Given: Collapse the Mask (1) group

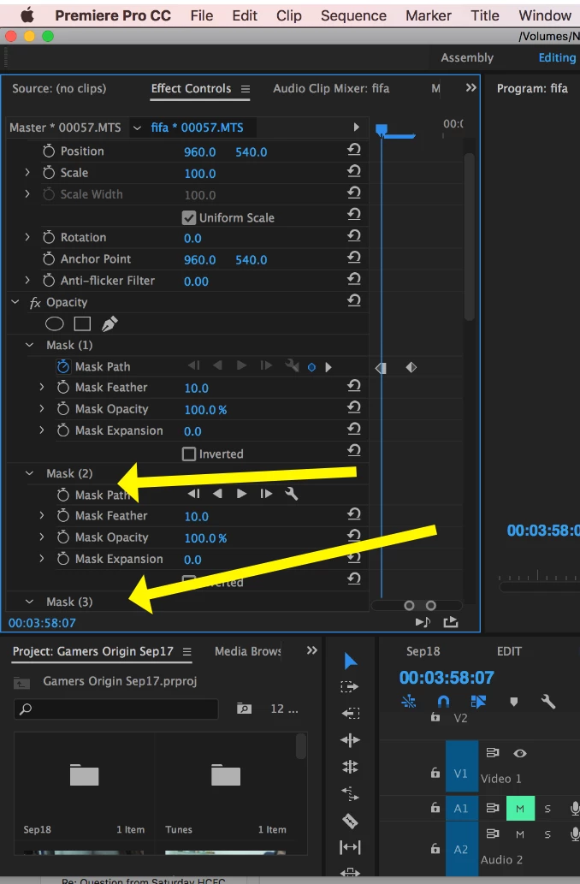Looking at the screenshot, I should point(30,345).
